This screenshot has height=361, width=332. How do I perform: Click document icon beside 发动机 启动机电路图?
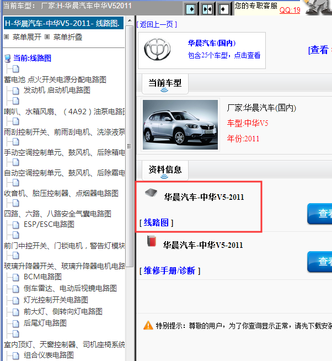pos(15,91)
